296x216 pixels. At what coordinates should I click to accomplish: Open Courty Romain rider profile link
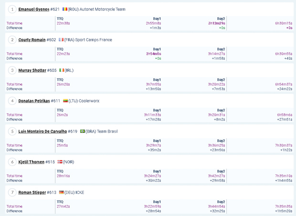tap(32, 40)
